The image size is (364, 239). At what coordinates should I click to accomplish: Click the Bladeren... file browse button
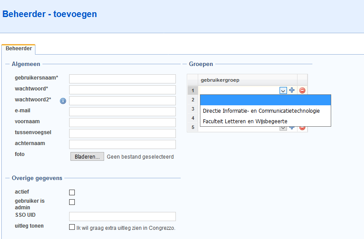87,157
